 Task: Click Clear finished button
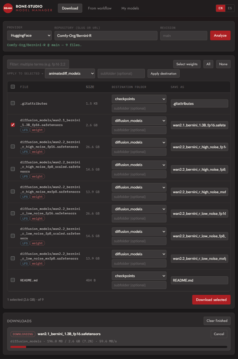pos(217,321)
